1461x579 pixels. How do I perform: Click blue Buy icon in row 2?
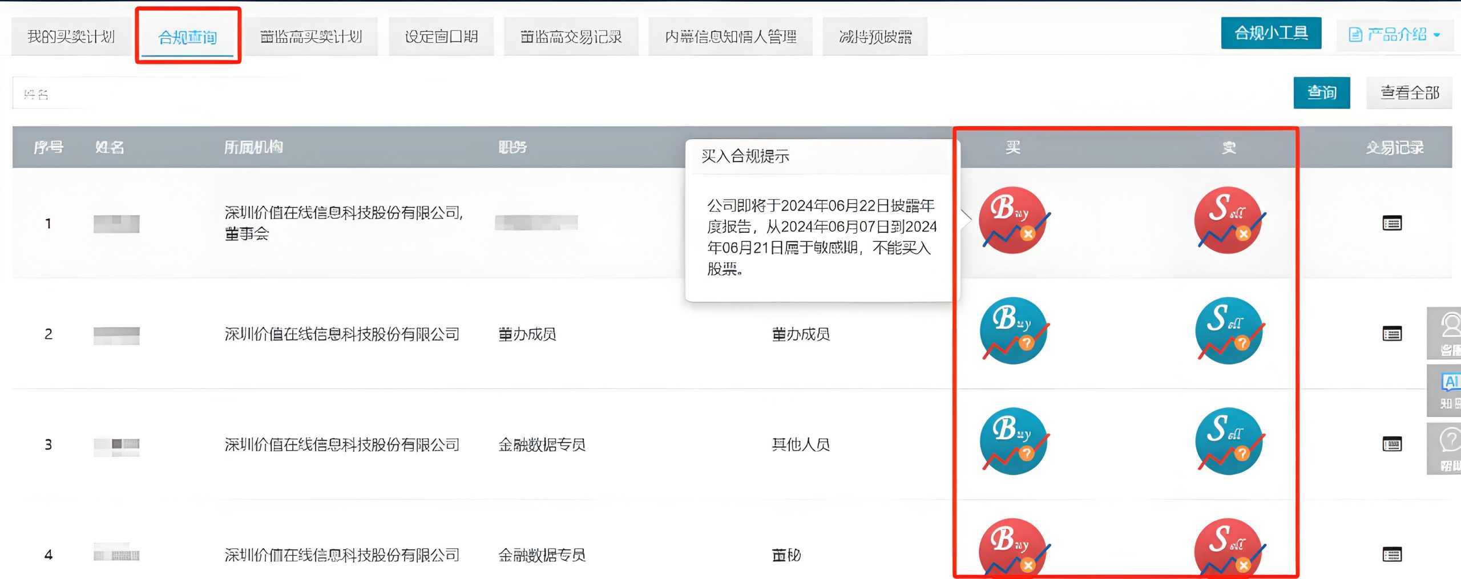point(1014,331)
